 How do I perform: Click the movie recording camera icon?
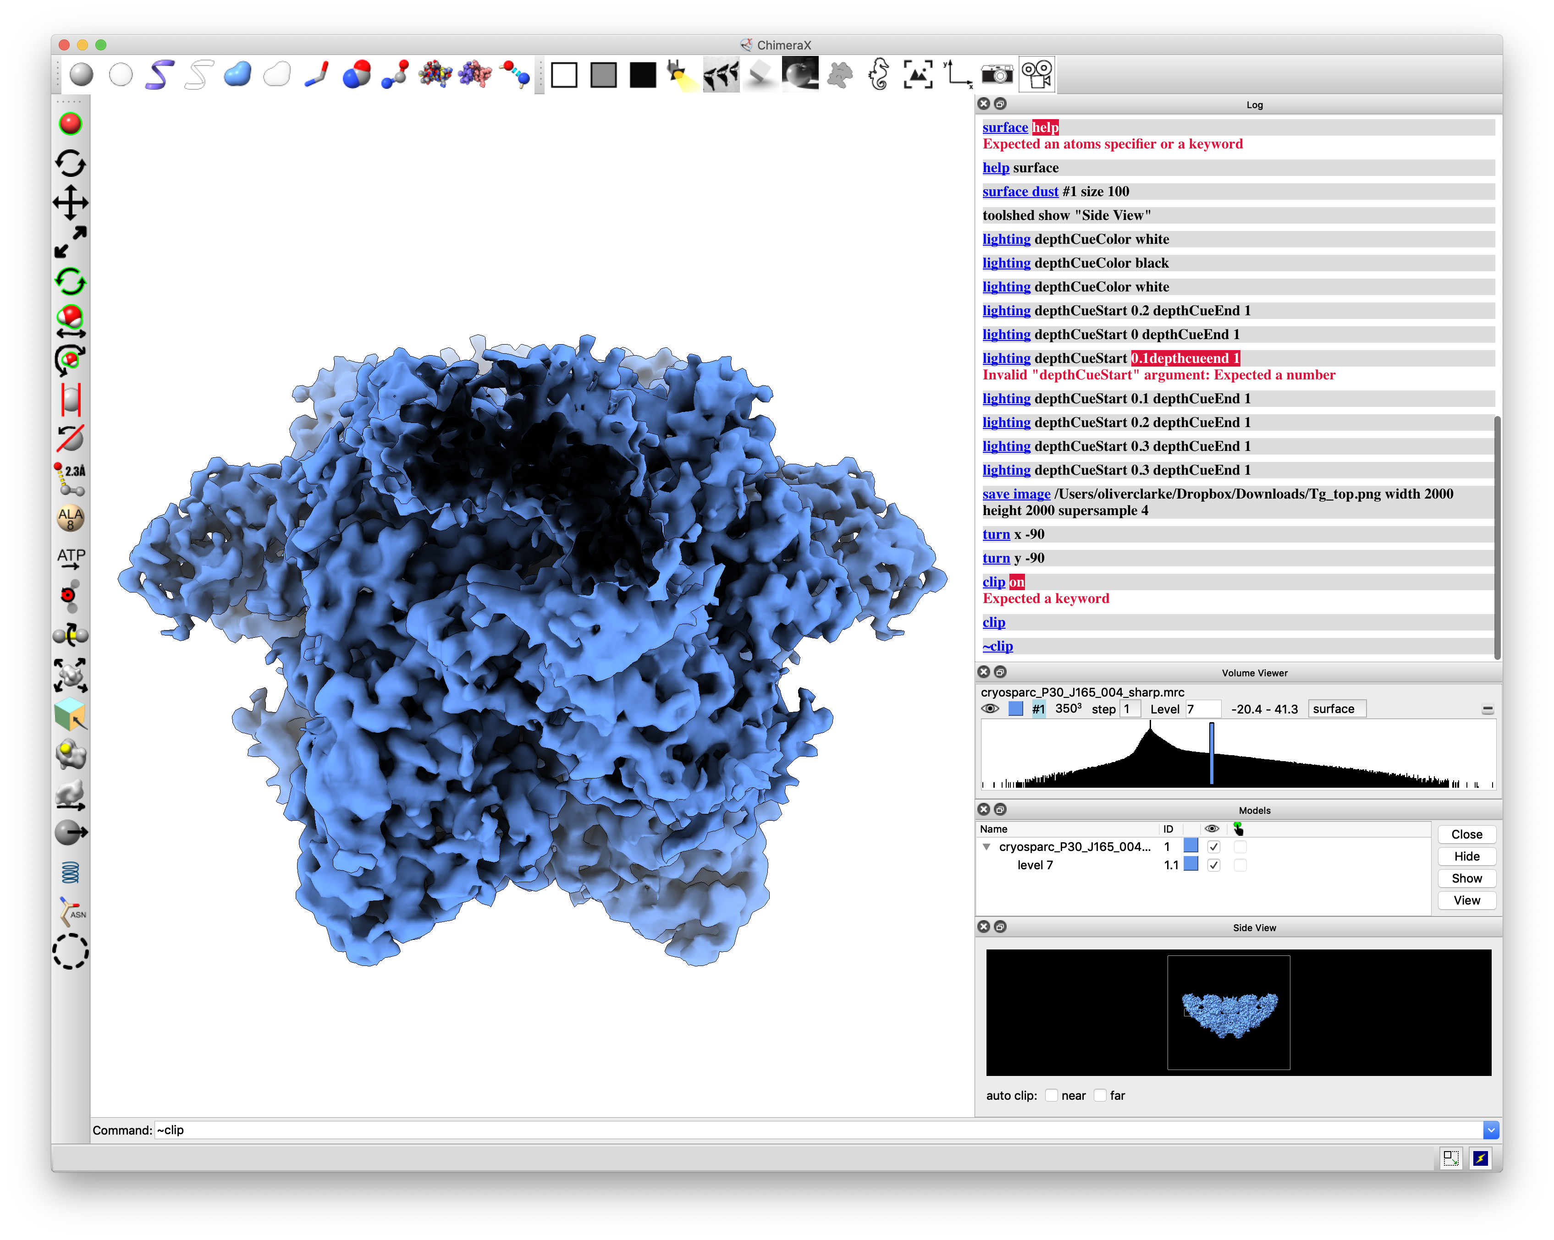(1036, 74)
